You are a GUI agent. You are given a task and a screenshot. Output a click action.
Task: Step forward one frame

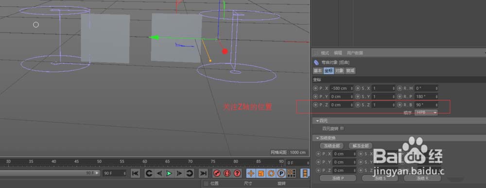[179, 173]
